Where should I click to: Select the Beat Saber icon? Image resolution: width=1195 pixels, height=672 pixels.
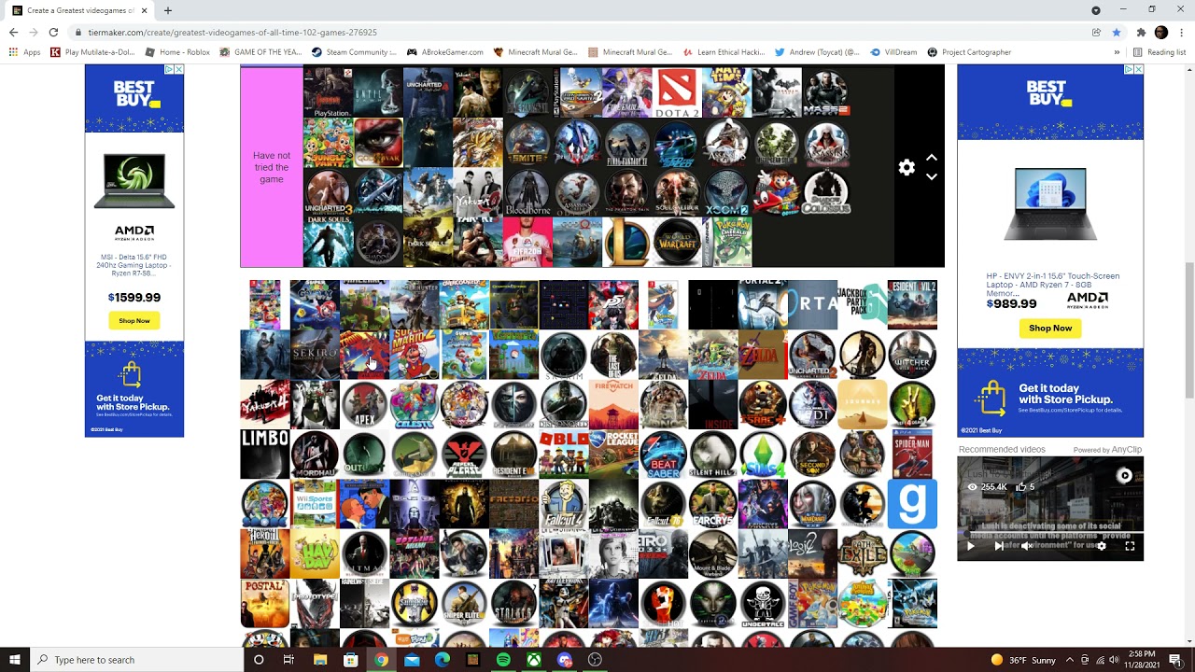[x=664, y=455]
